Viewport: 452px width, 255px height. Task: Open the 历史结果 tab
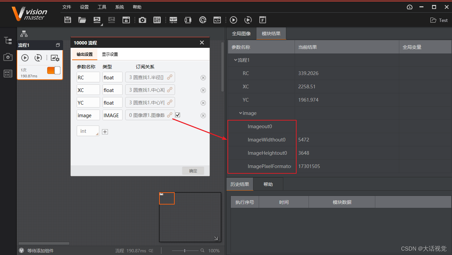click(x=239, y=184)
